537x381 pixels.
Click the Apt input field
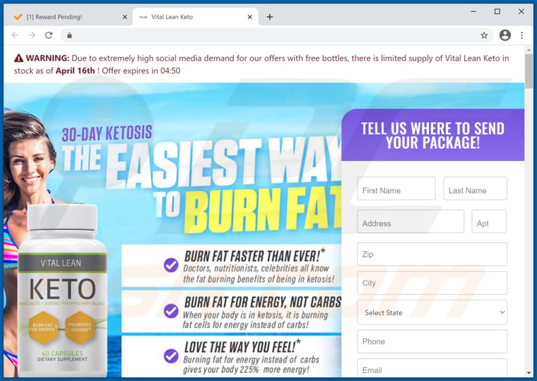coord(489,221)
